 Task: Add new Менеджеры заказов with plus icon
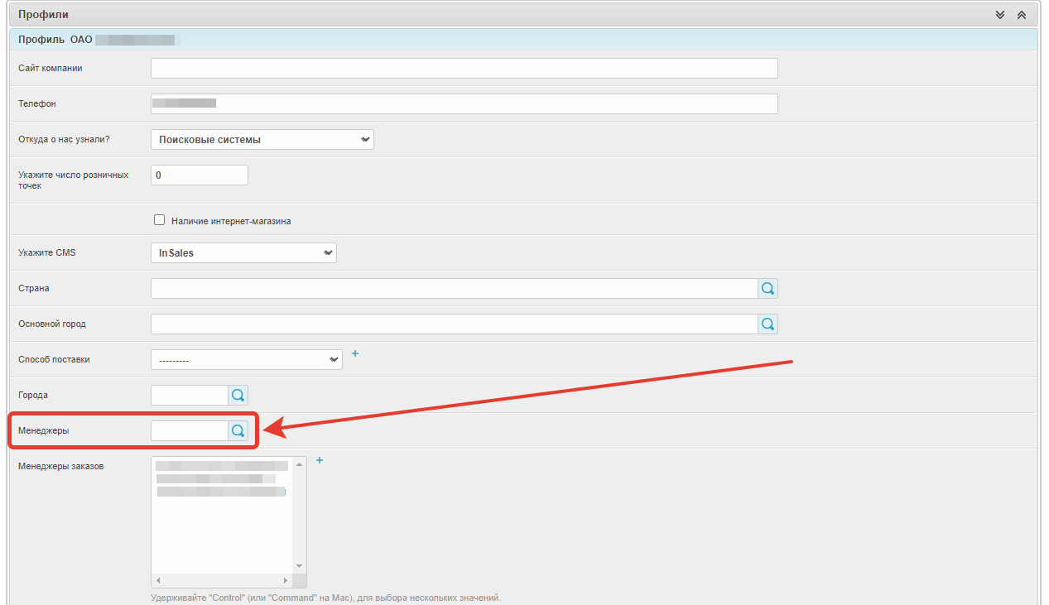pos(320,461)
